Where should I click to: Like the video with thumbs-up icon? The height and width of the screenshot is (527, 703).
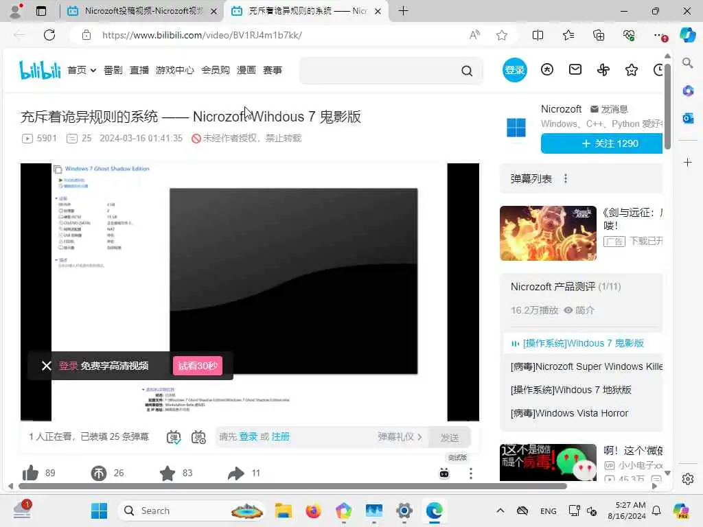(x=30, y=473)
